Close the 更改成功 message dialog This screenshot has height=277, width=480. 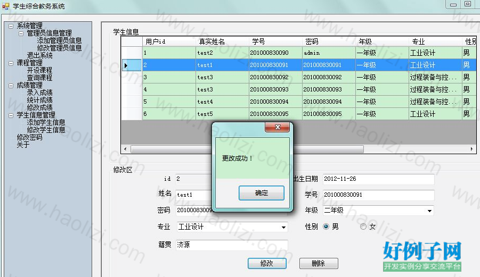coord(278,127)
